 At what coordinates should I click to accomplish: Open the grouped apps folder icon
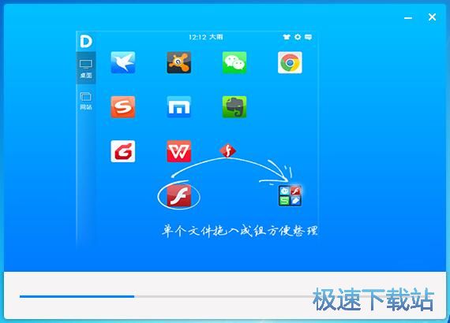(x=290, y=195)
